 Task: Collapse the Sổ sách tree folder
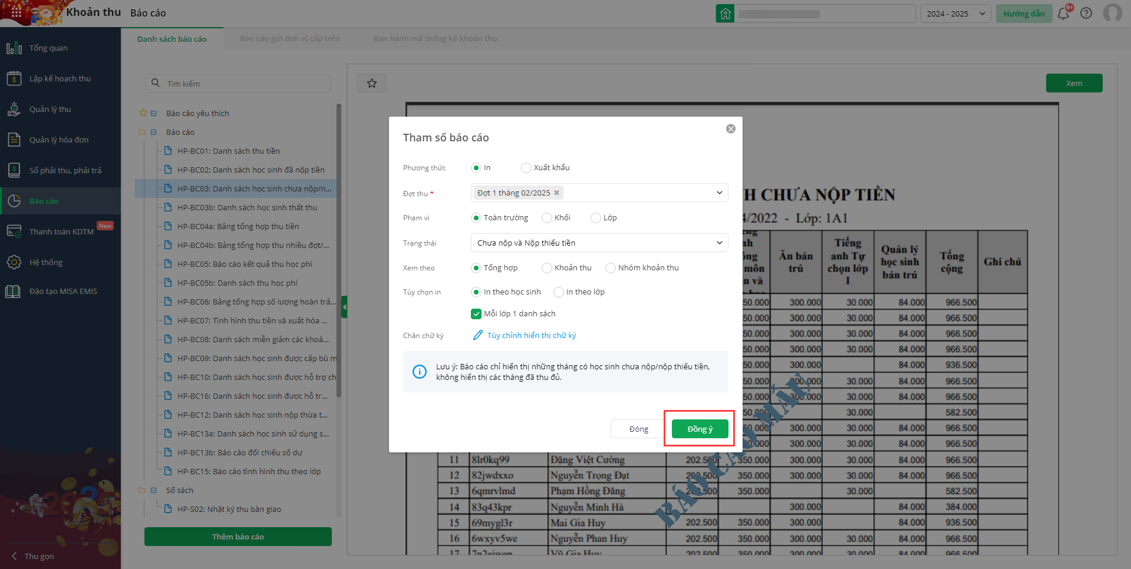154,490
